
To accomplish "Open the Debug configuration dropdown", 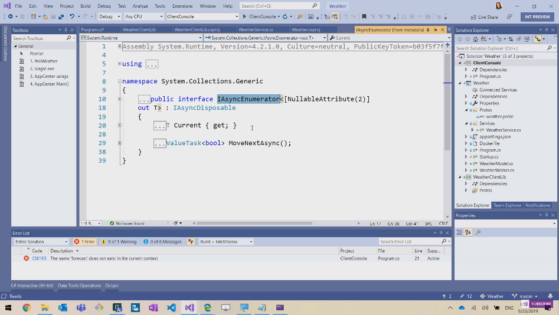I will tap(109, 17).
